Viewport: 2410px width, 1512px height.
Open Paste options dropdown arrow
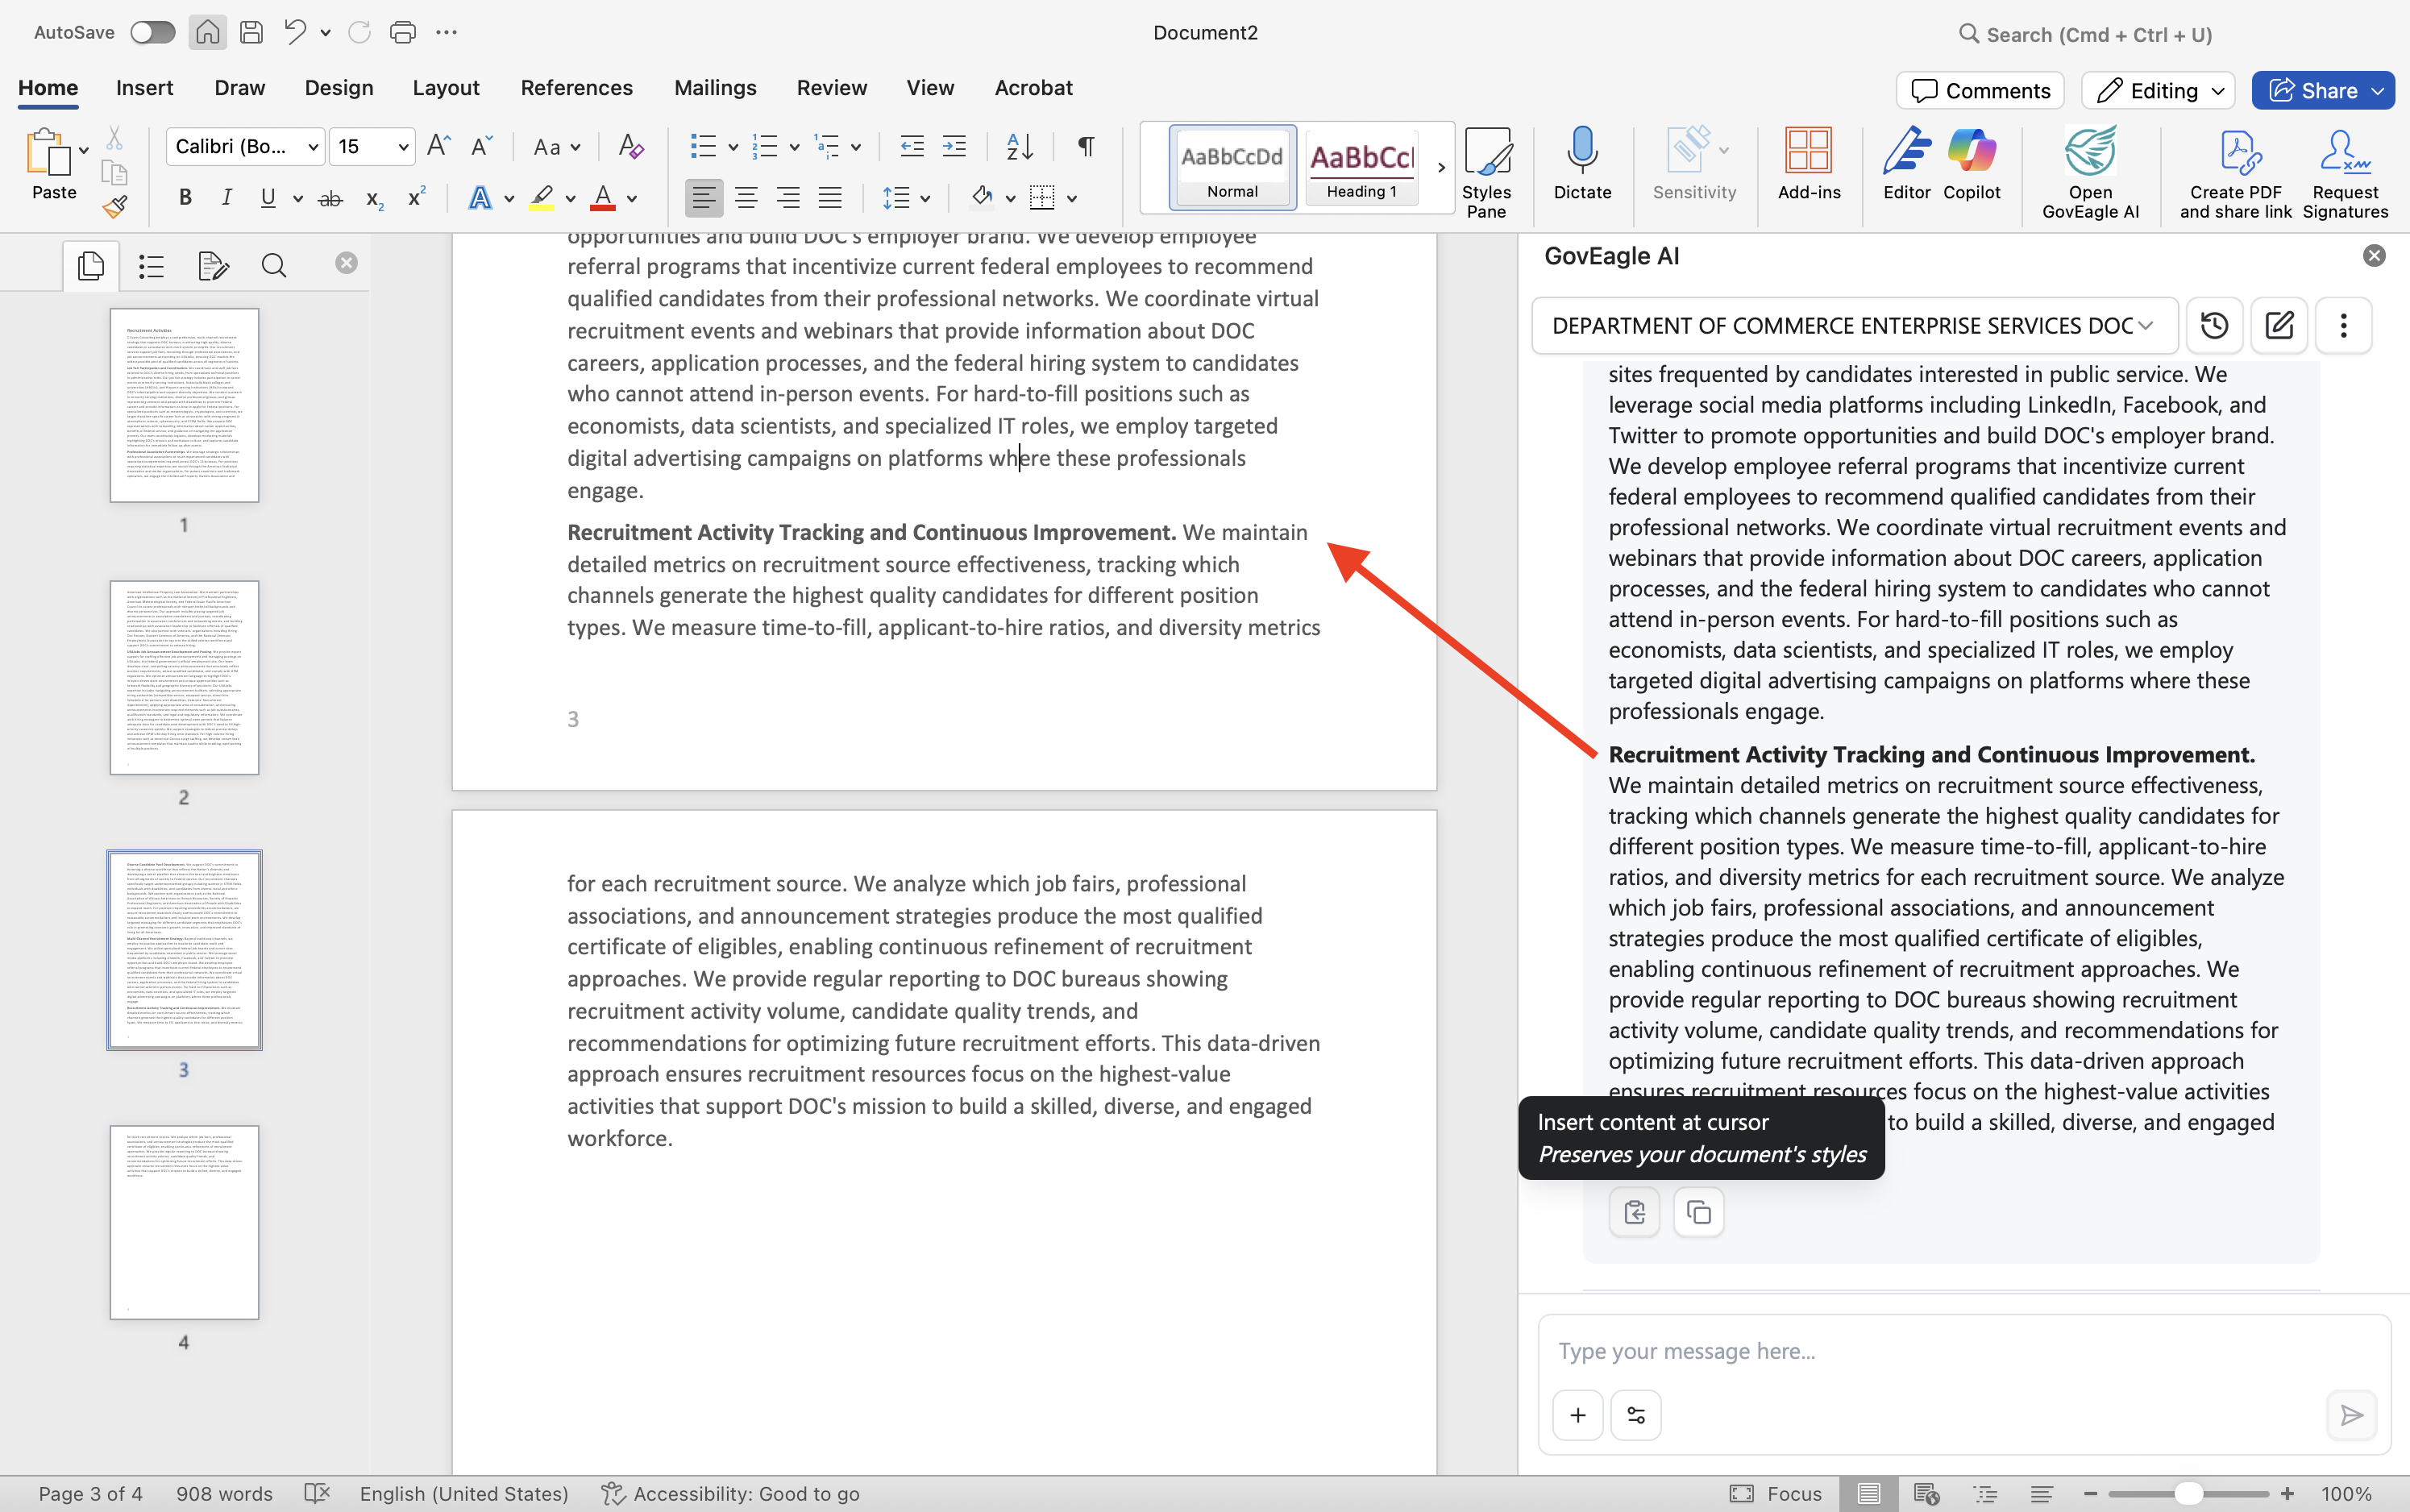click(x=84, y=150)
